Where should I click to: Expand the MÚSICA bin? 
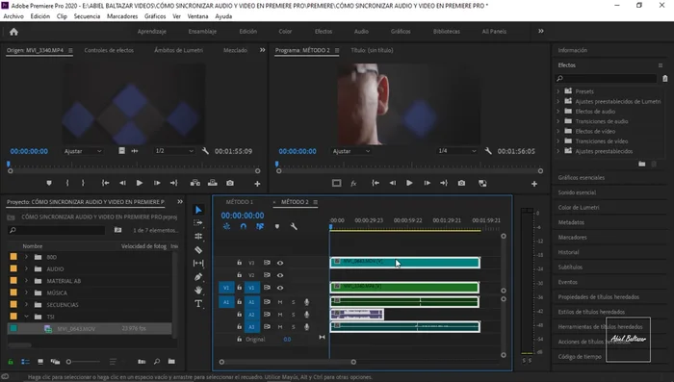click(26, 293)
